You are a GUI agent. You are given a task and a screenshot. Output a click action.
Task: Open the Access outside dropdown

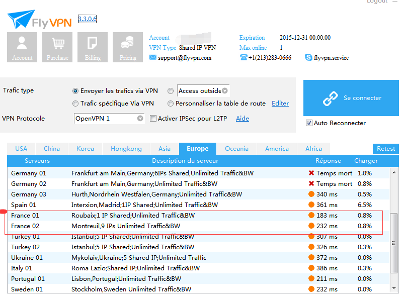pyautogui.click(x=203, y=90)
